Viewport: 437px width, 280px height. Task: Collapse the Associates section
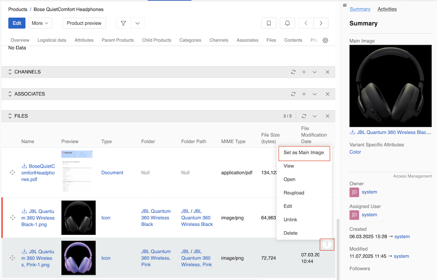(x=10, y=94)
